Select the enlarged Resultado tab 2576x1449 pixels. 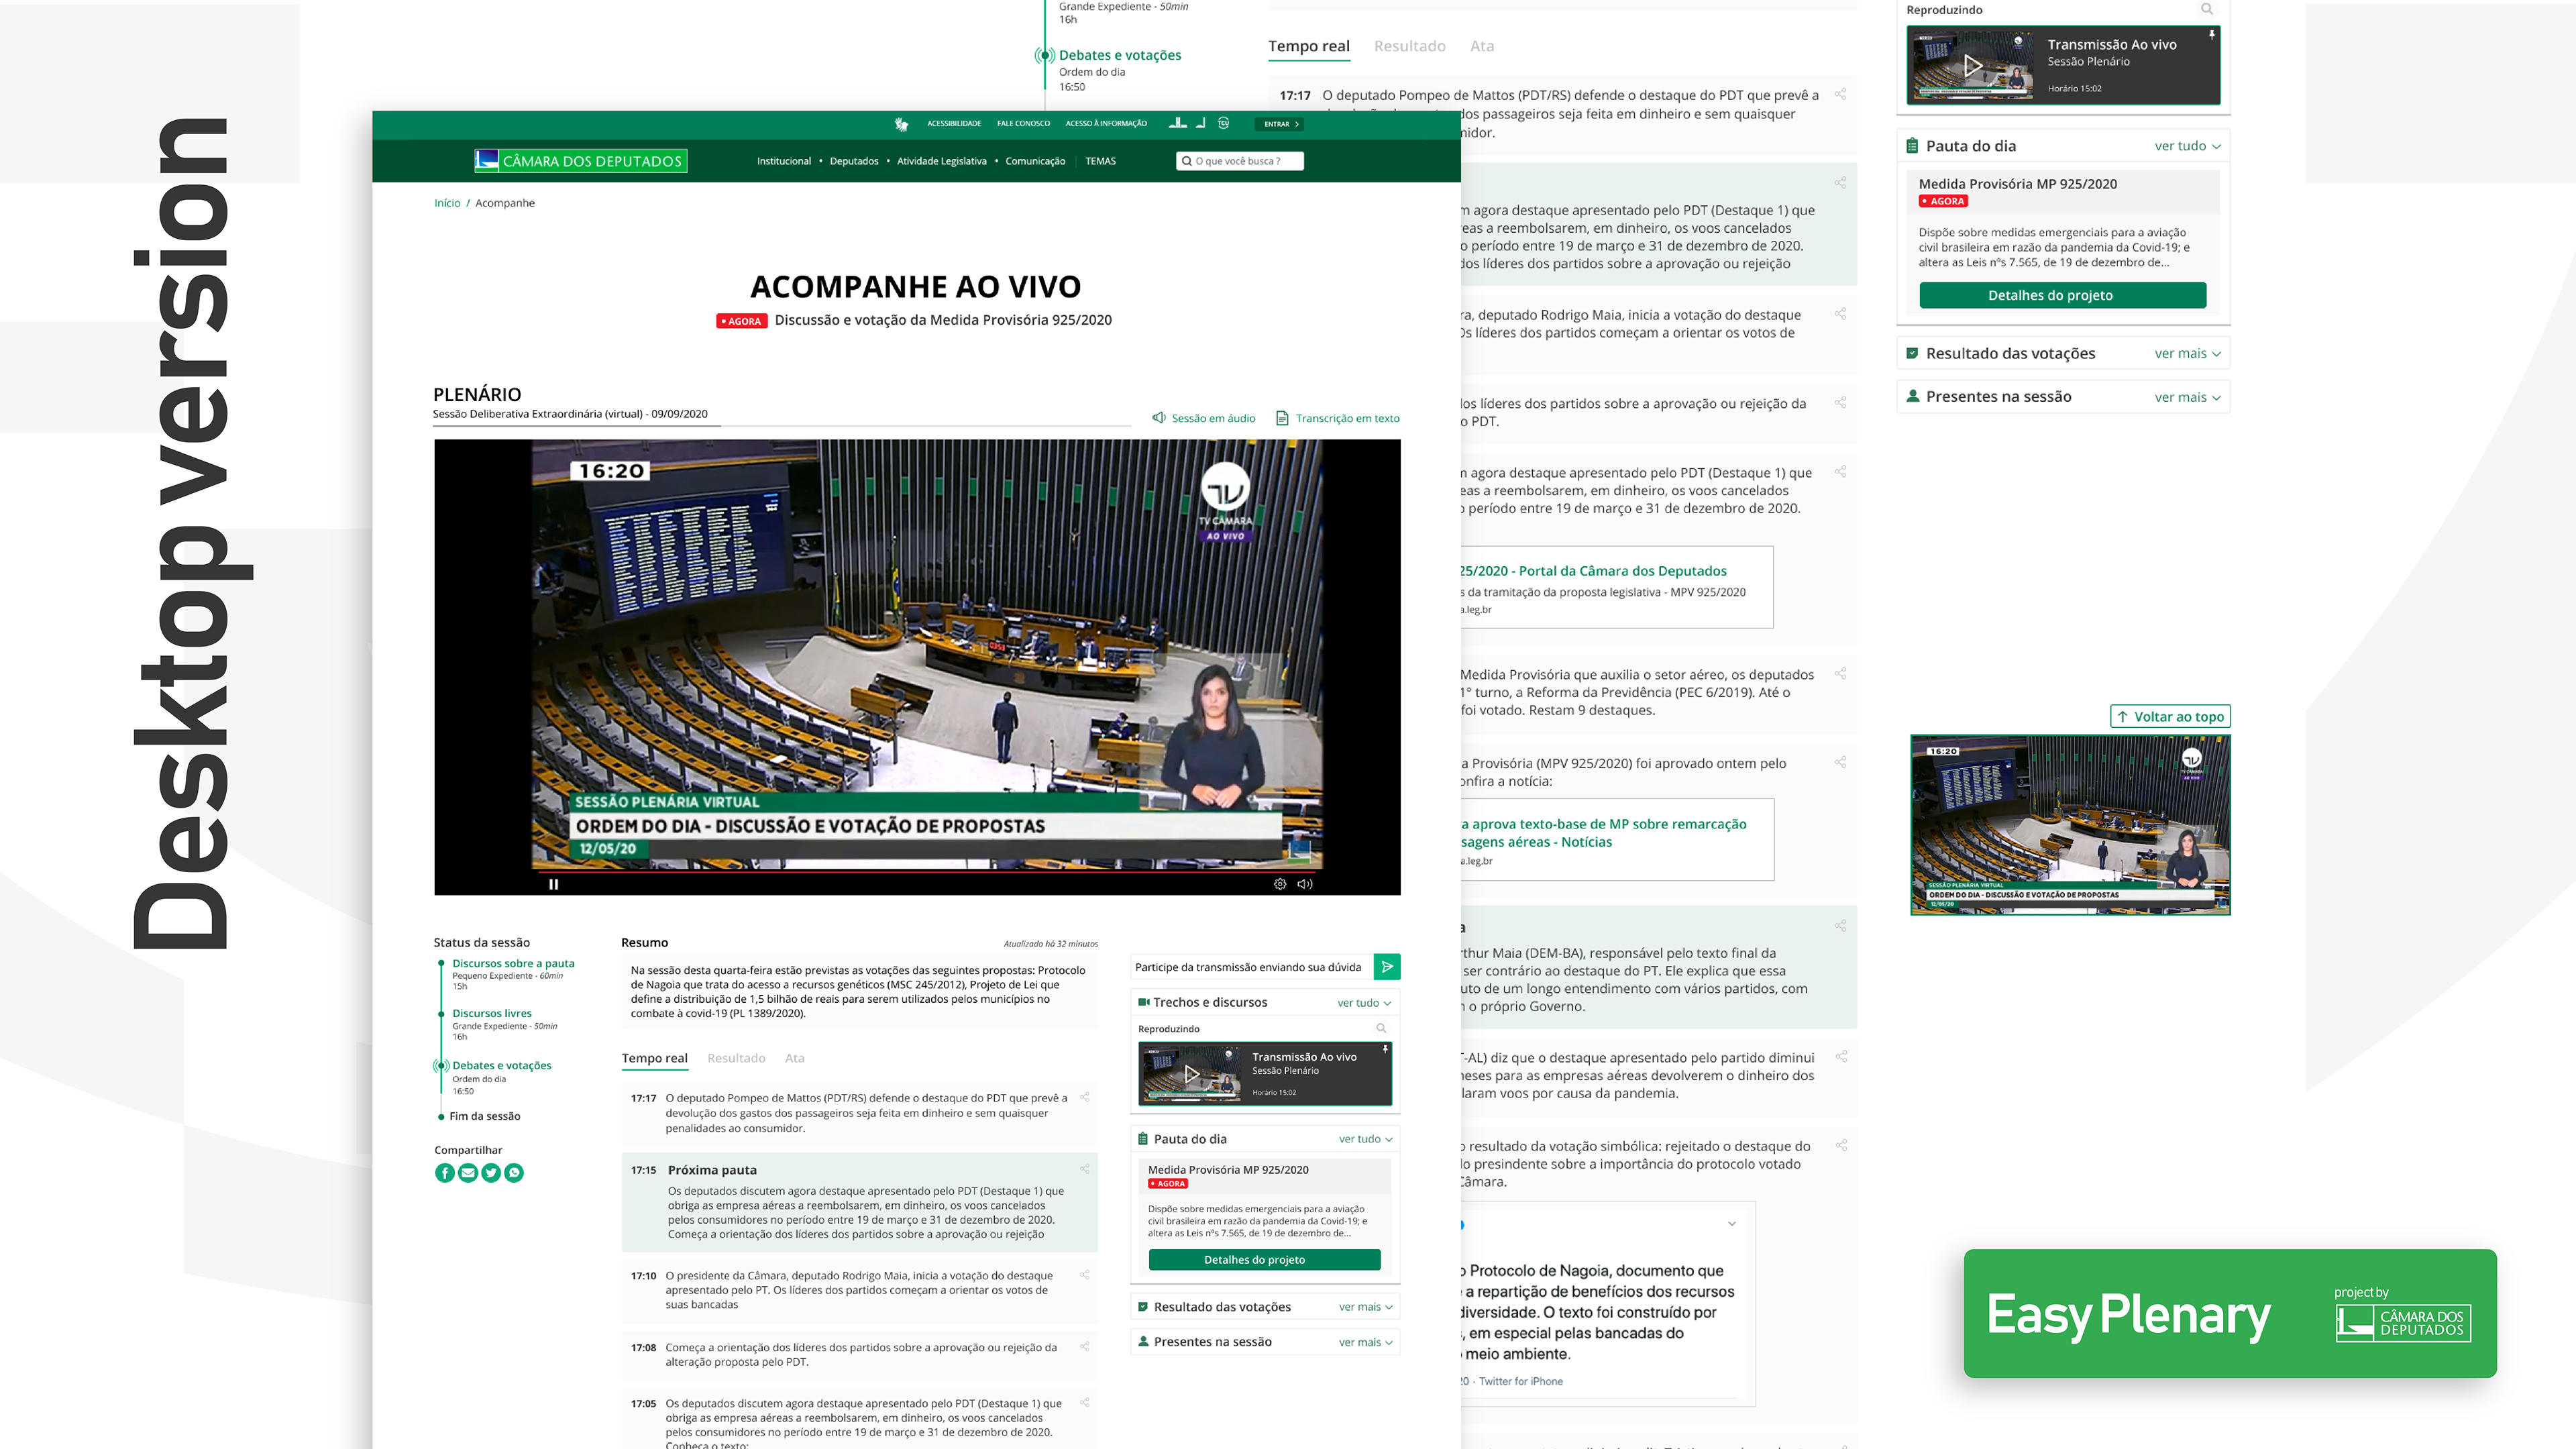coord(1409,46)
